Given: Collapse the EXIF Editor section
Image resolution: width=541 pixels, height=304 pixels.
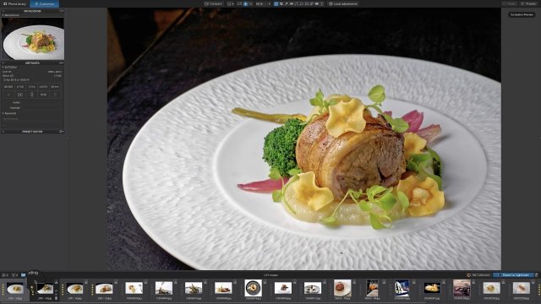Looking at the screenshot, I should 3,68.
